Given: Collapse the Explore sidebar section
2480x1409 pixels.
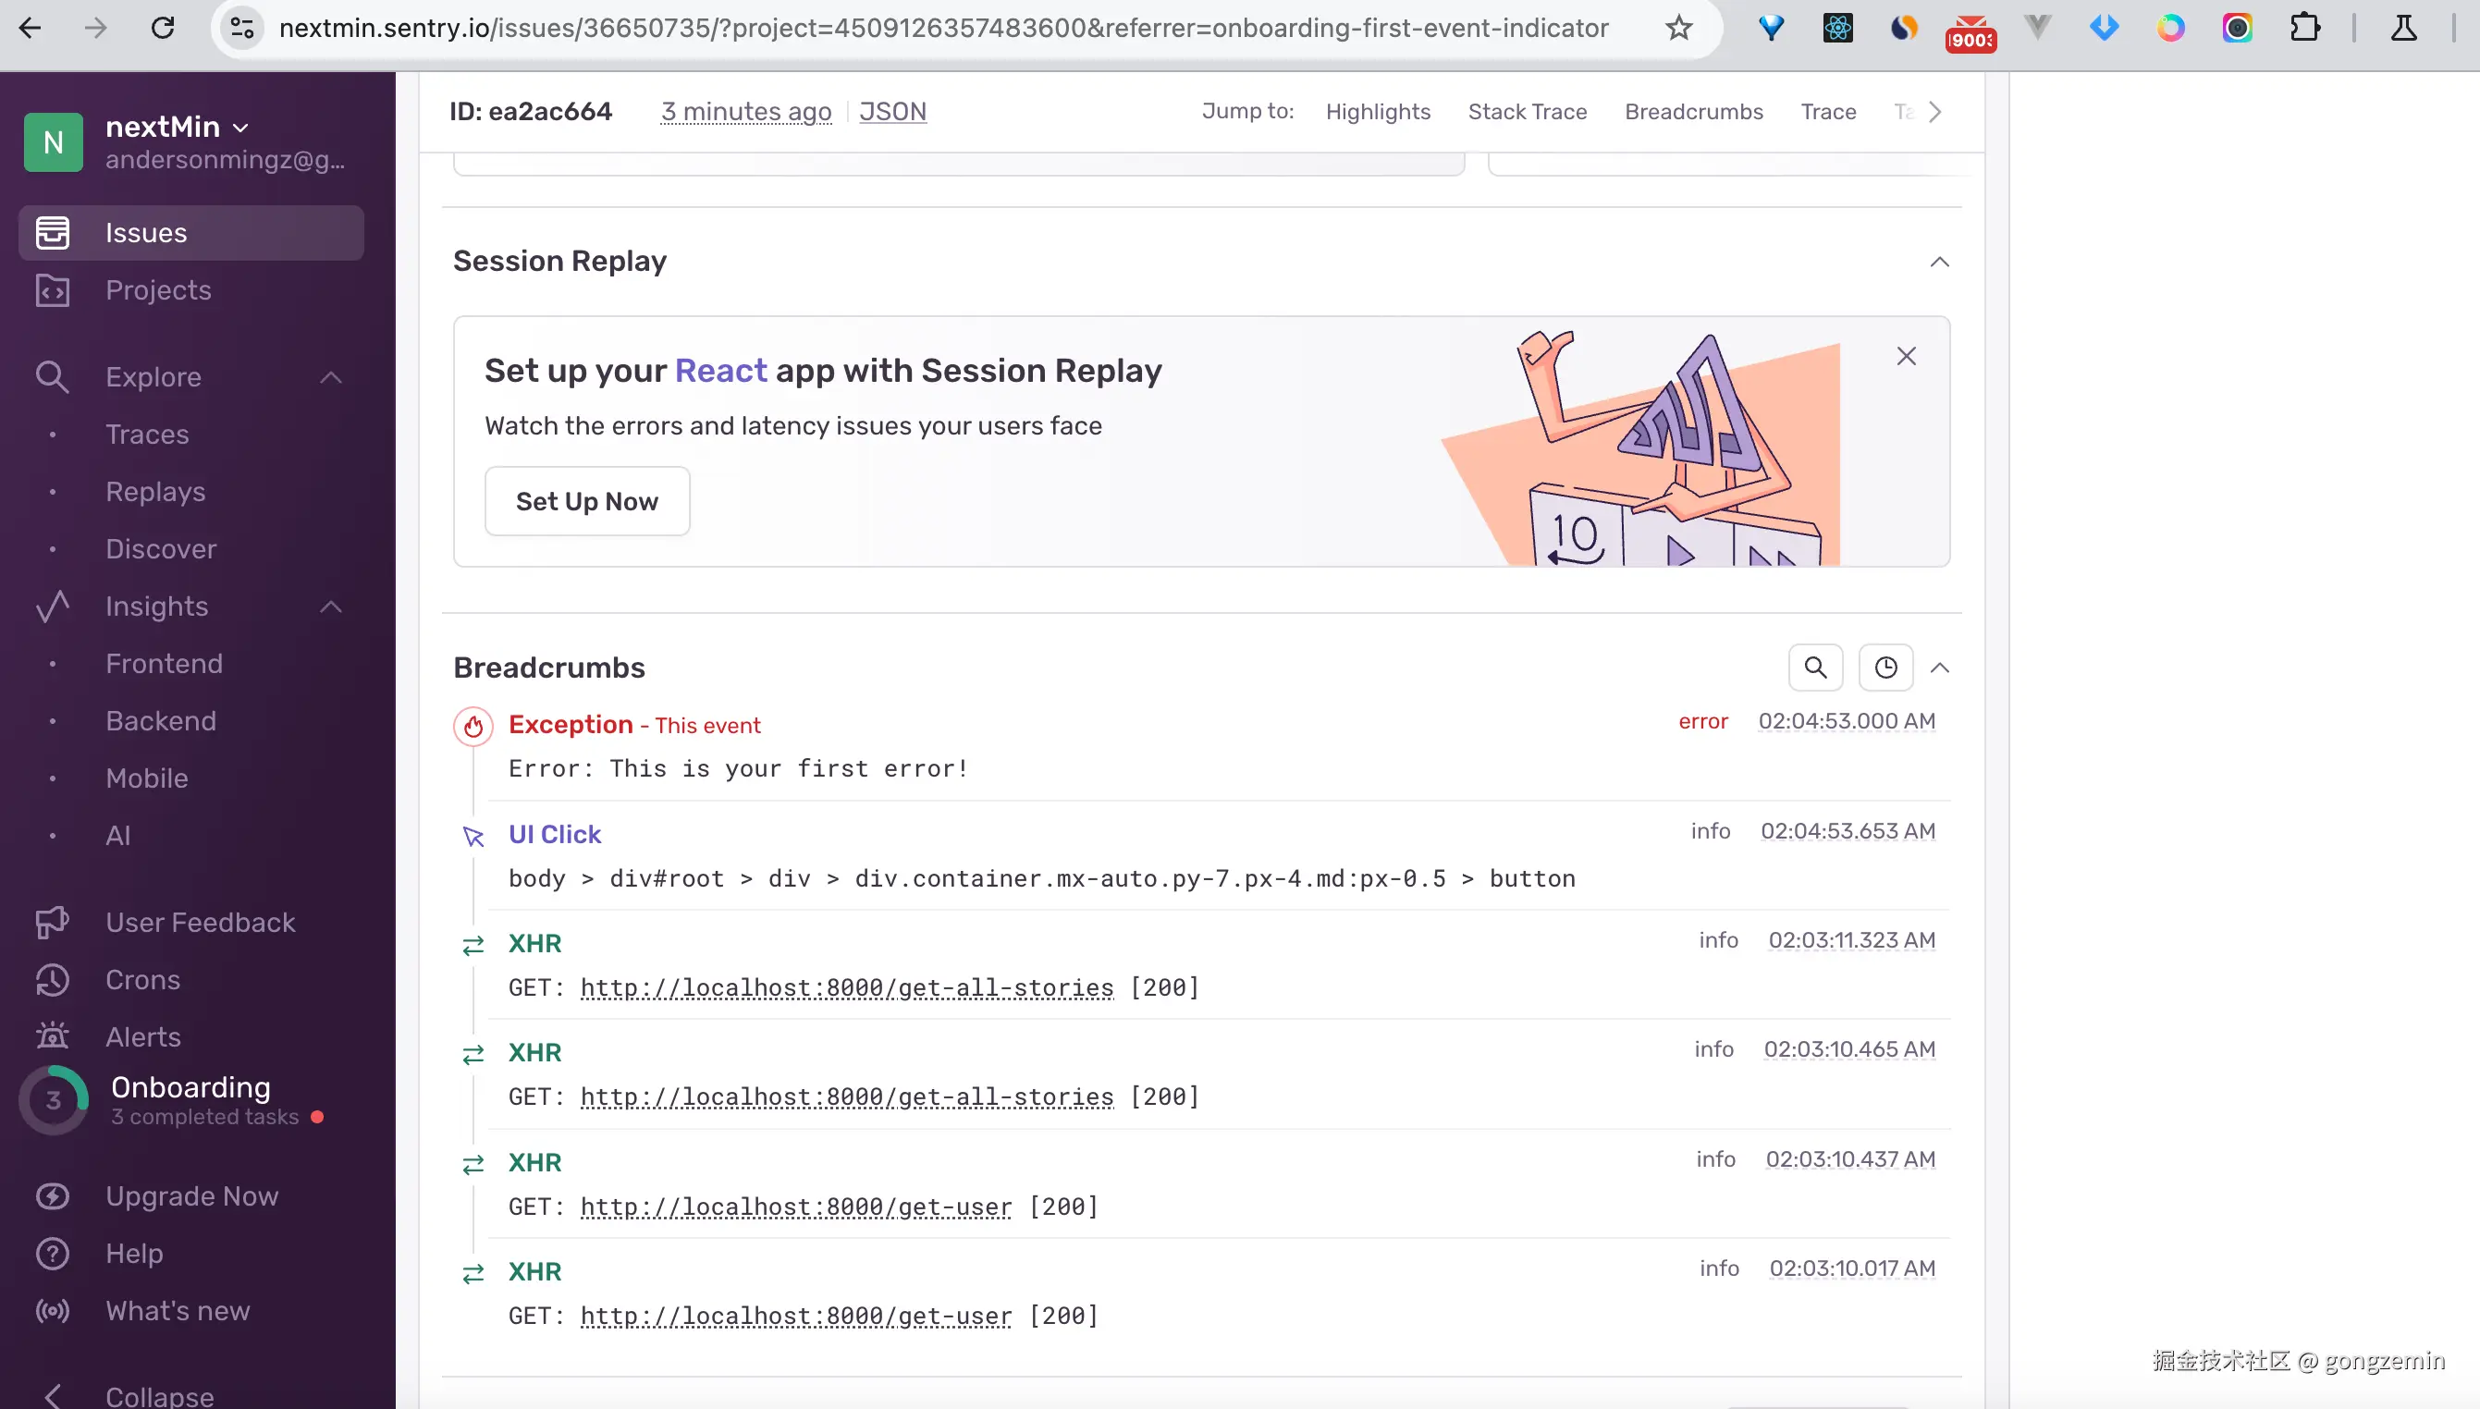Looking at the screenshot, I should pyautogui.click(x=331, y=377).
